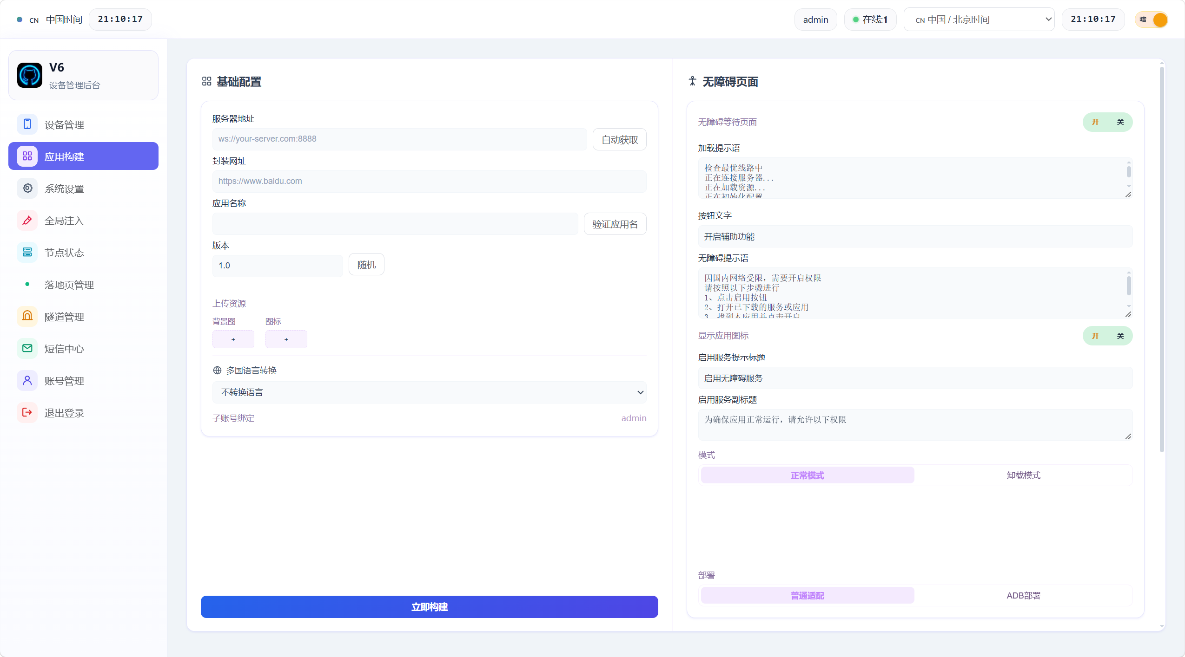The image size is (1185, 657).
Task: Click the 加载提示语 textarea scrollbar
Action: (x=1129, y=172)
